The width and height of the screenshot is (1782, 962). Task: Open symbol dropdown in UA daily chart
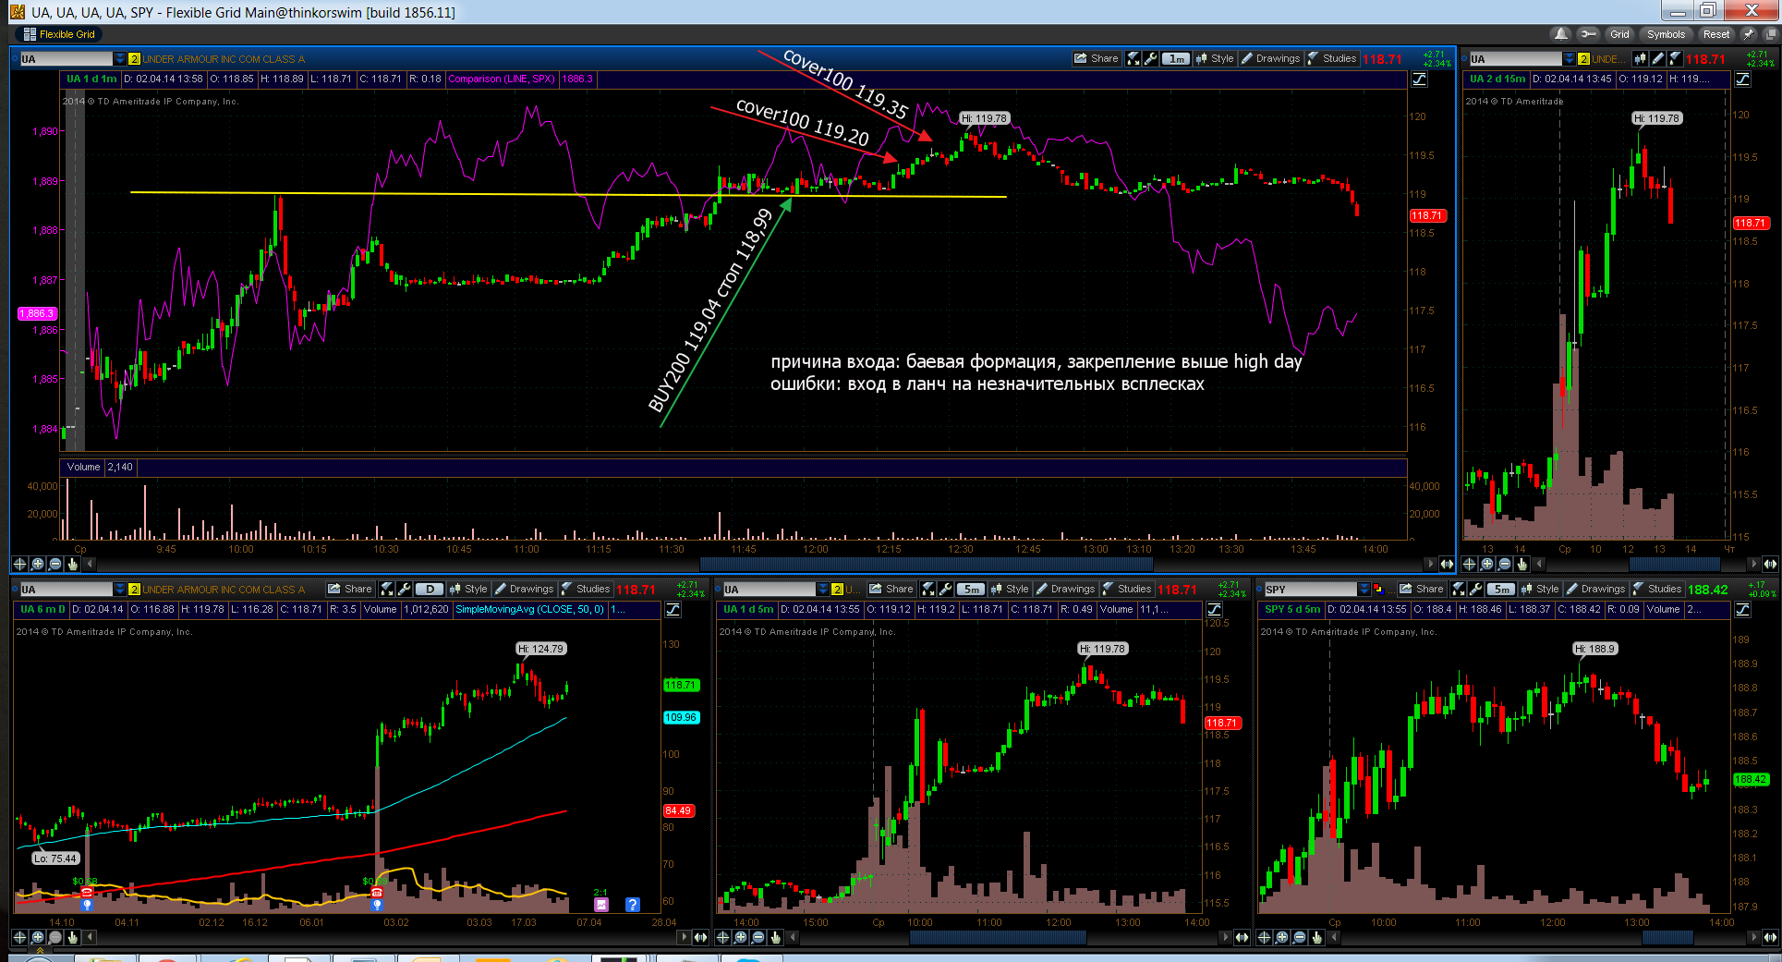click(x=119, y=589)
